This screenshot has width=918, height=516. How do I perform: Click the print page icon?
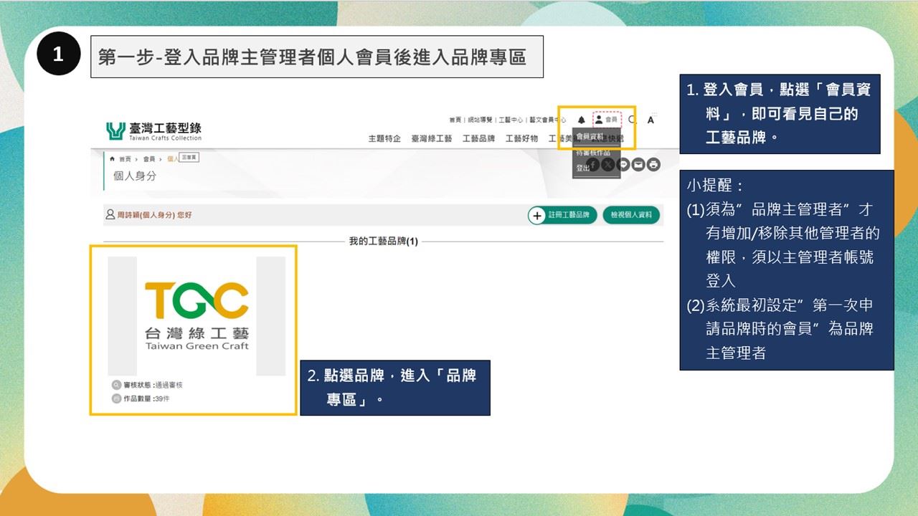(653, 165)
